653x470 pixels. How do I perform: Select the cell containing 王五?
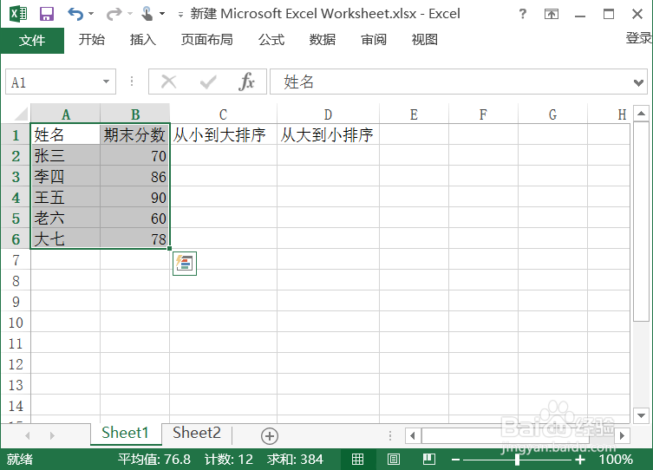[x=65, y=197]
